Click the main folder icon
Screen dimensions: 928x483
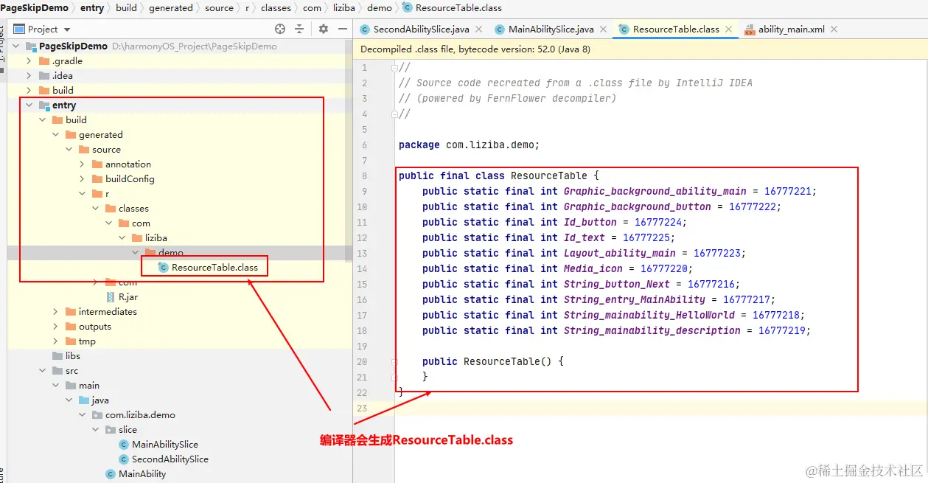(71, 386)
